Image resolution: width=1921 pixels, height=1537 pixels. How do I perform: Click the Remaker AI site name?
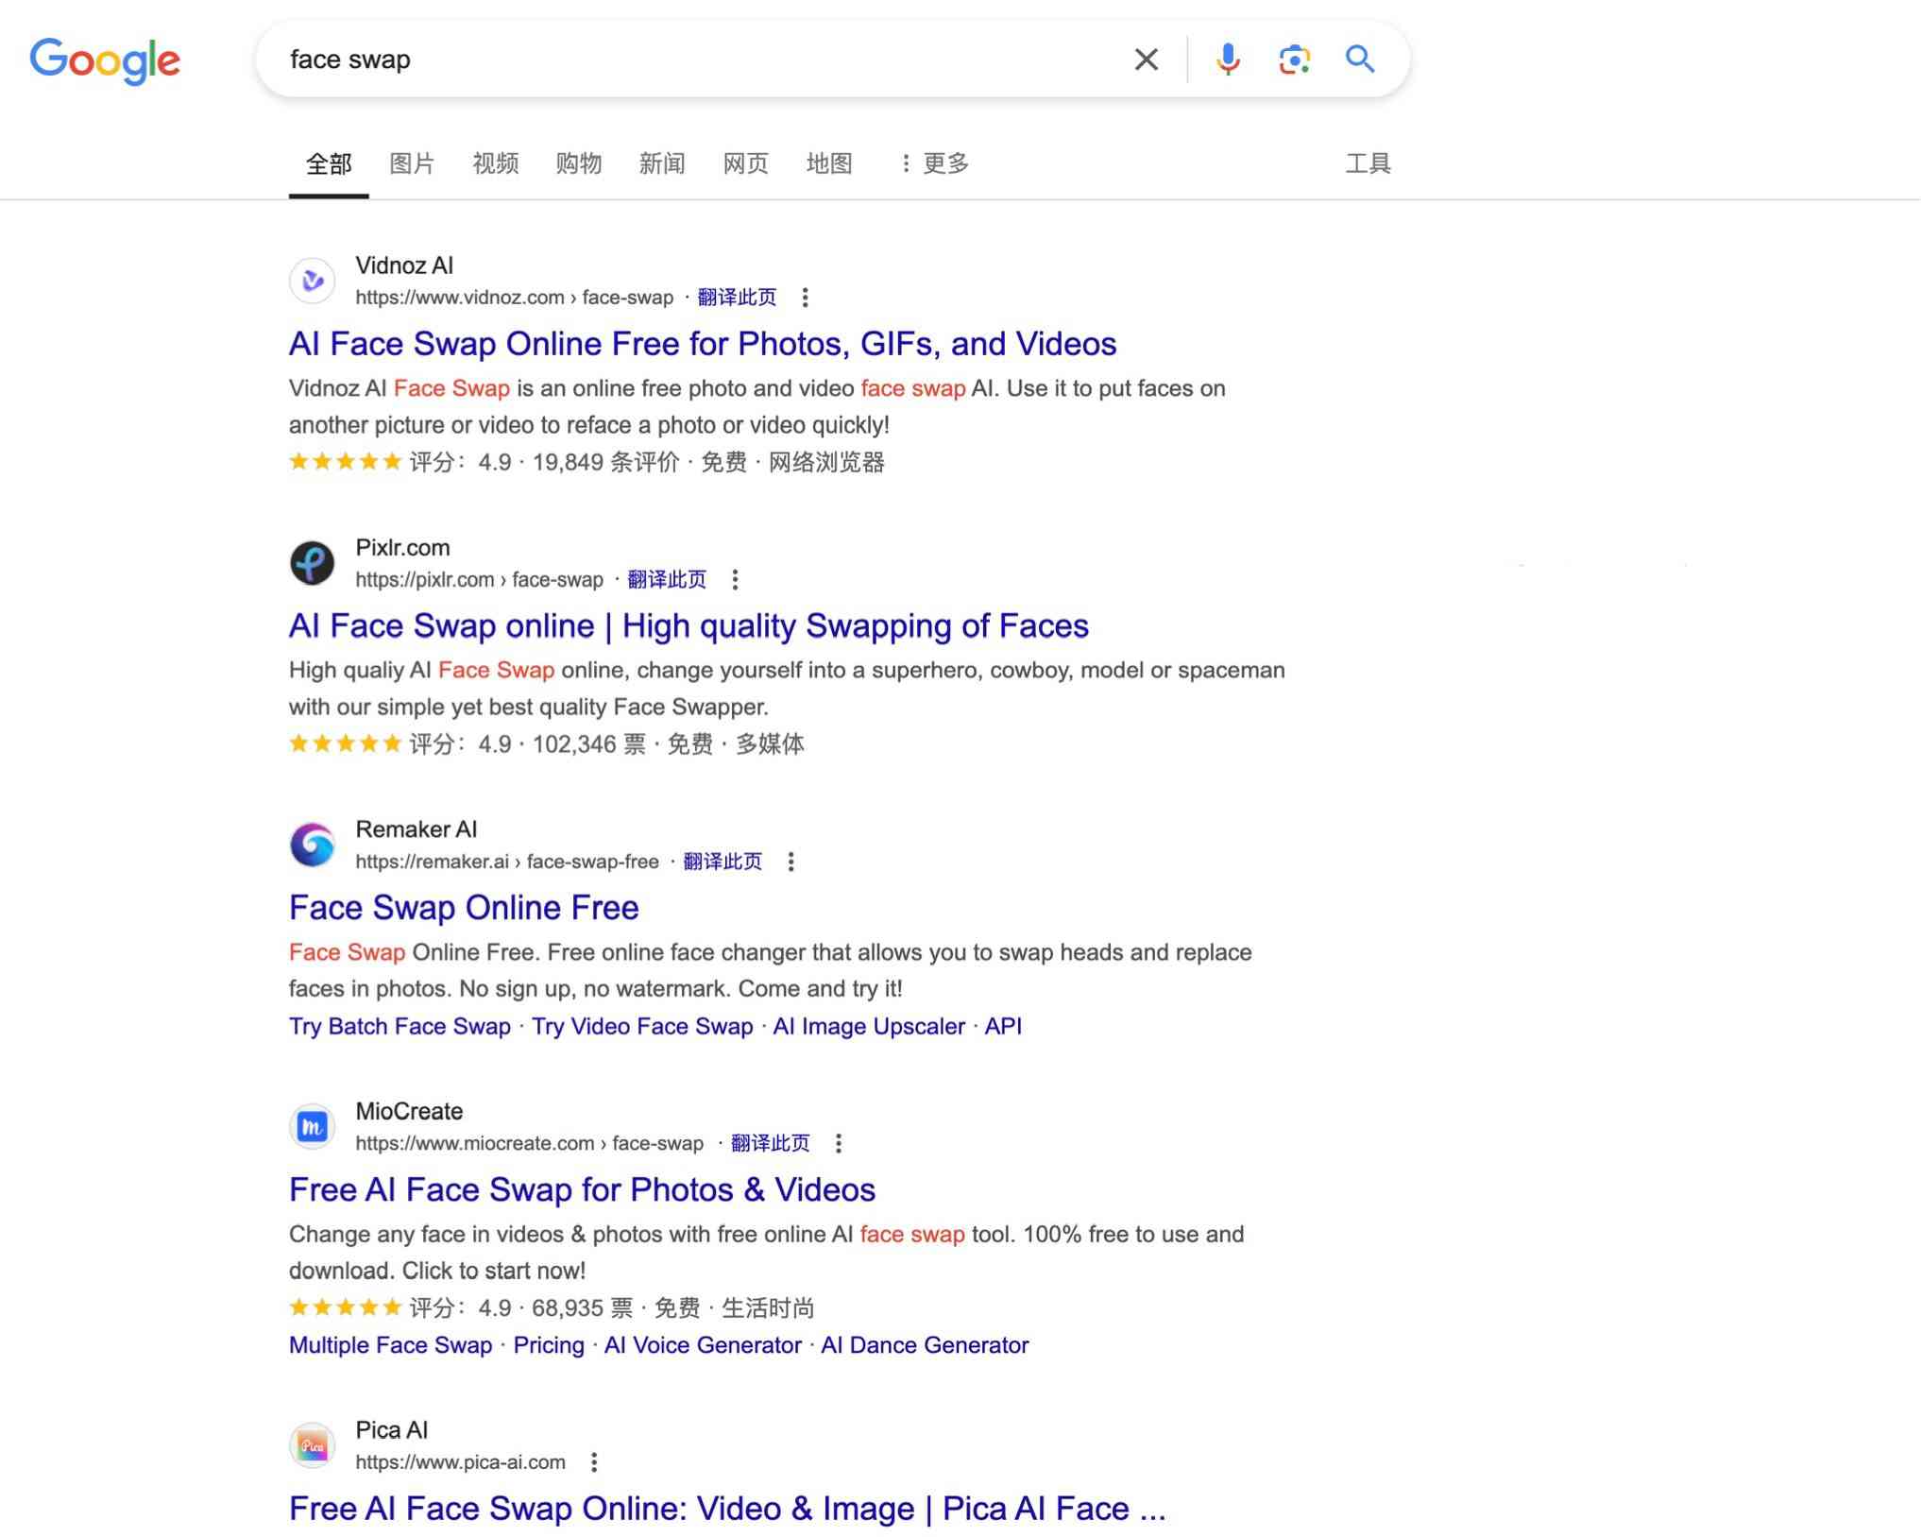point(416,829)
